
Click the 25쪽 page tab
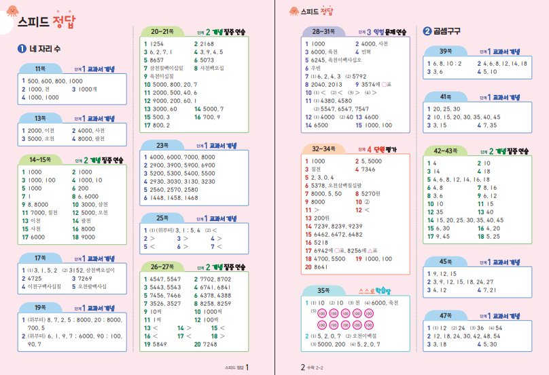tap(162, 218)
